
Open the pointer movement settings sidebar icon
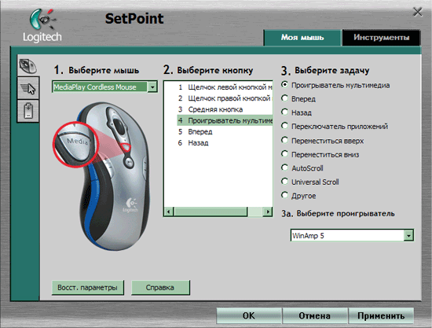(x=28, y=88)
